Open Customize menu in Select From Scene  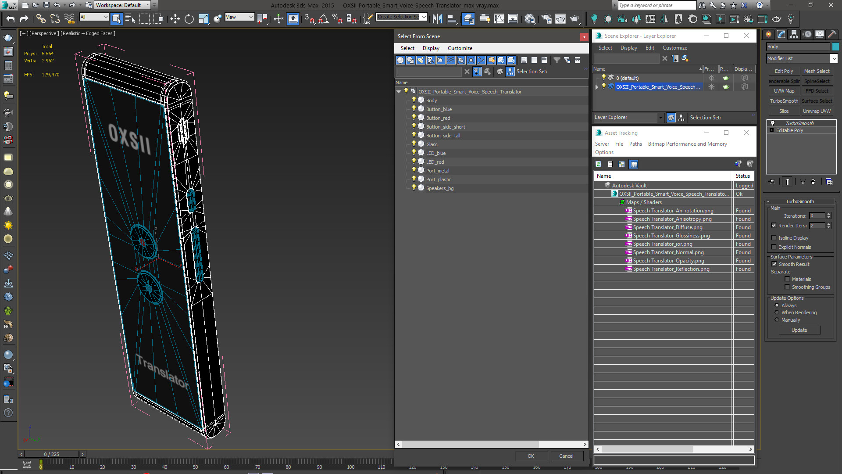point(460,48)
